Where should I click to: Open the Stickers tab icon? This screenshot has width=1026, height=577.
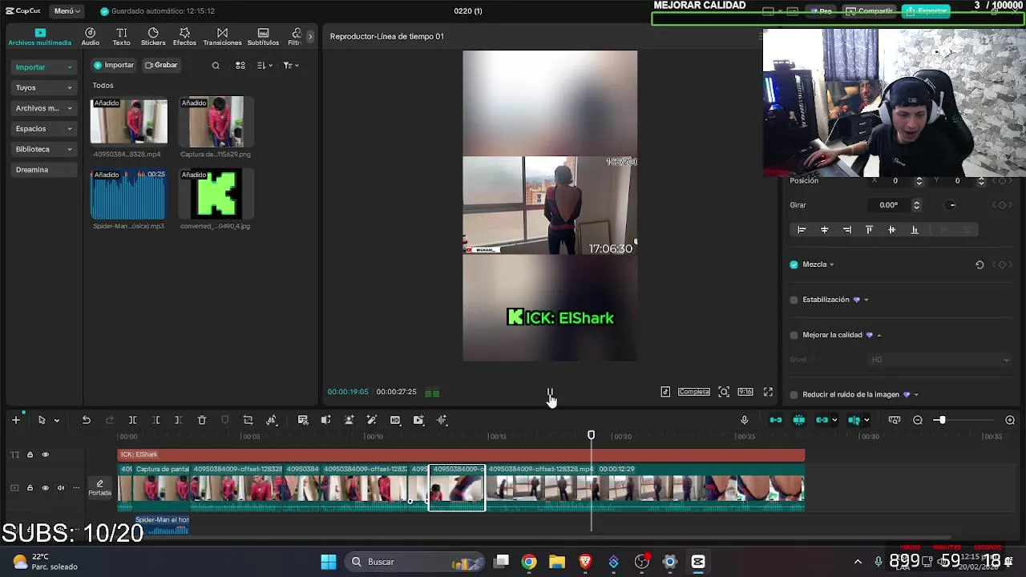point(153,37)
